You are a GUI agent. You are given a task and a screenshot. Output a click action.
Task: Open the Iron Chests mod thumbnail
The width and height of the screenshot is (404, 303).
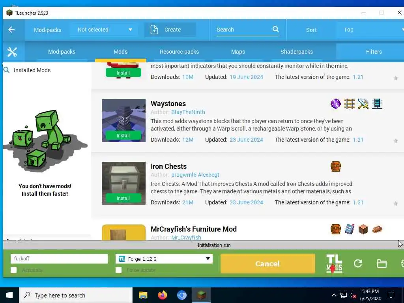123,183
